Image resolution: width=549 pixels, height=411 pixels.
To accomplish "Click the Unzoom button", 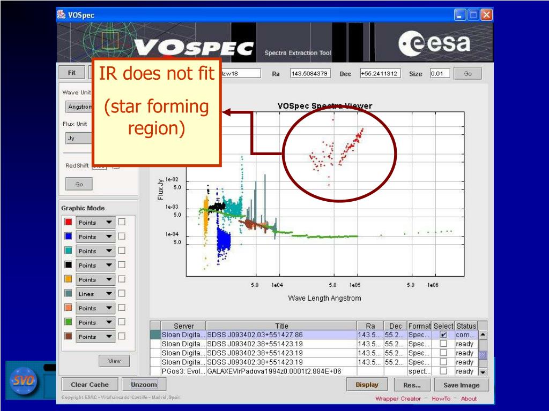I will point(144,384).
